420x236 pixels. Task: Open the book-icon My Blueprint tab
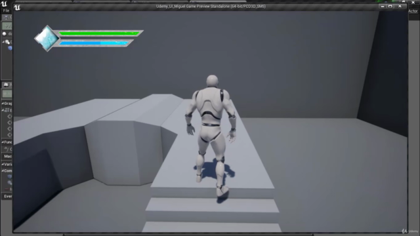(x=6, y=85)
